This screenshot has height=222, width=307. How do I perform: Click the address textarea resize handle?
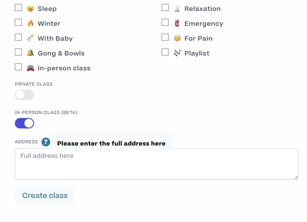coord(296,177)
